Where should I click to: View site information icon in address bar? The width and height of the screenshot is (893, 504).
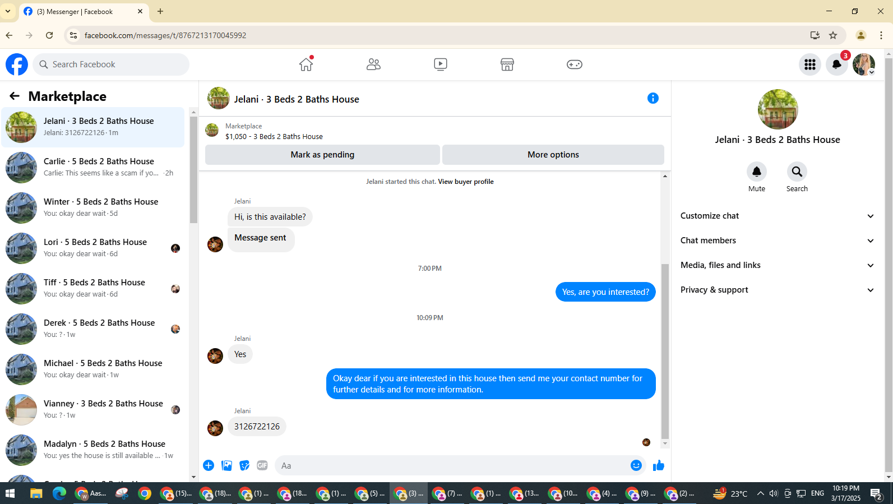tap(73, 35)
